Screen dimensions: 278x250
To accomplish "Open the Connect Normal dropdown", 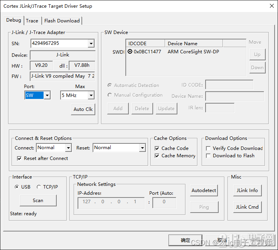I will click(x=68, y=148).
